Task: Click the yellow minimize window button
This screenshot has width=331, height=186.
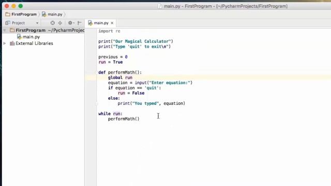Action: click(x=14, y=6)
